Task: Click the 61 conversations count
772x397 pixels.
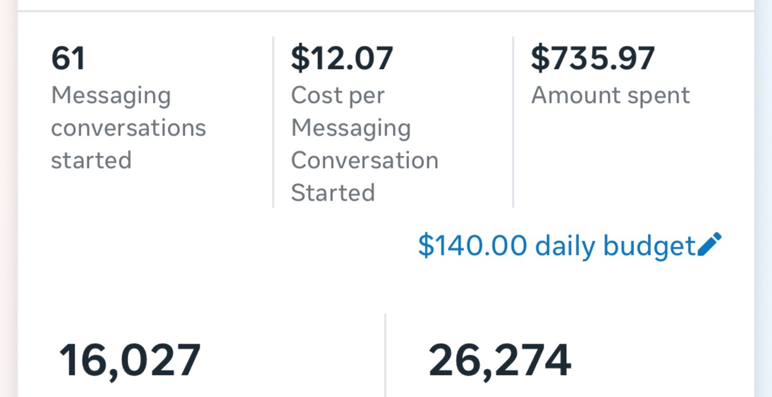Action: (68, 58)
